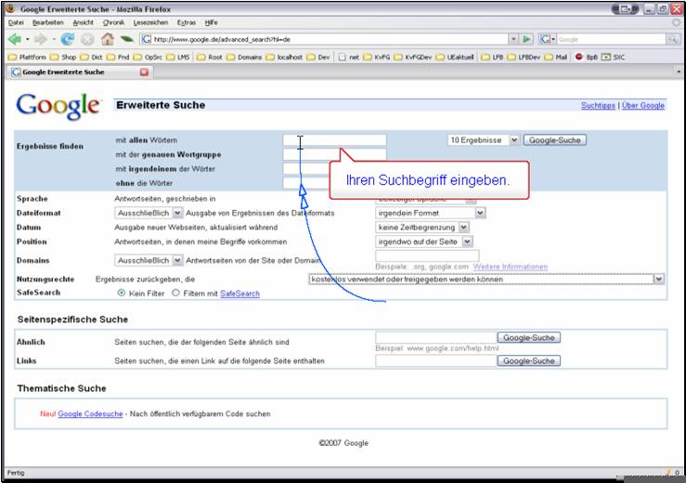Screen dimensions: 686x483
Task: Open the Extras menu
Action: pos(185,21)
